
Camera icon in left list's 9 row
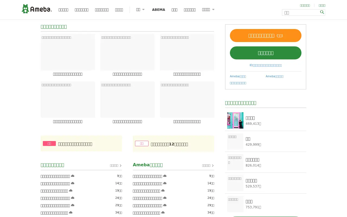point(73,176)
